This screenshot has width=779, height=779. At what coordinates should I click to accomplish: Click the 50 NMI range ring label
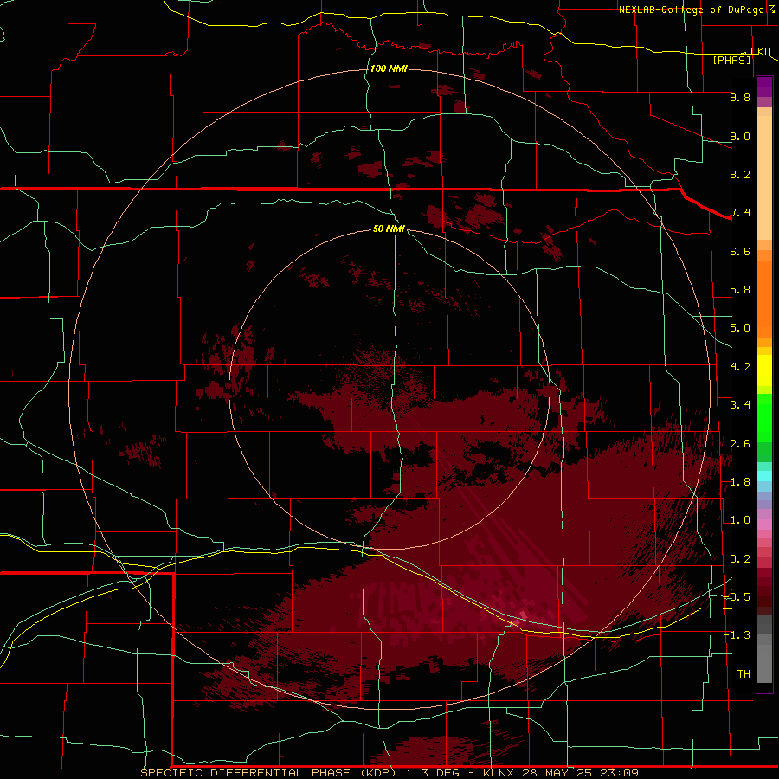click(389, 229)
